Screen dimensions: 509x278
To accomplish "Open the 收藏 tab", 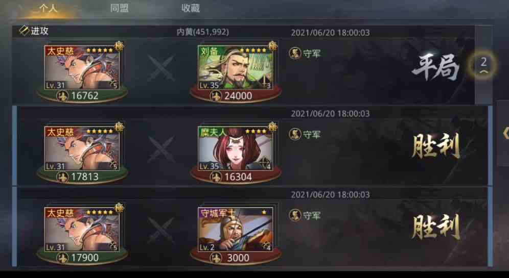I will (x=191, y=8).
